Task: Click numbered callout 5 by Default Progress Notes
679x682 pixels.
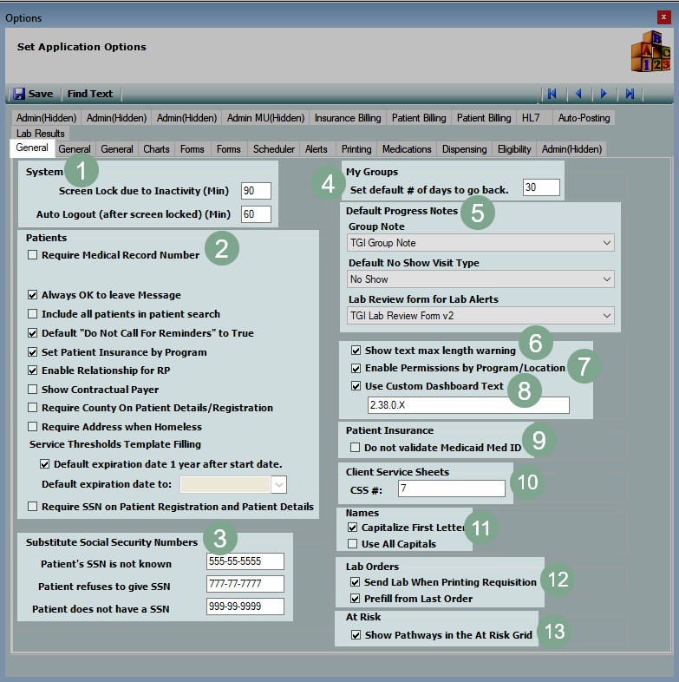Action: [x=478, y=211]
